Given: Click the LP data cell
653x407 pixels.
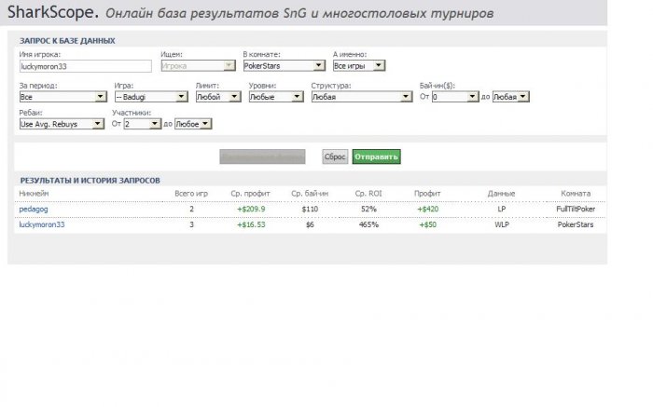Looking at the screenshot, I should tap(502, 210).
